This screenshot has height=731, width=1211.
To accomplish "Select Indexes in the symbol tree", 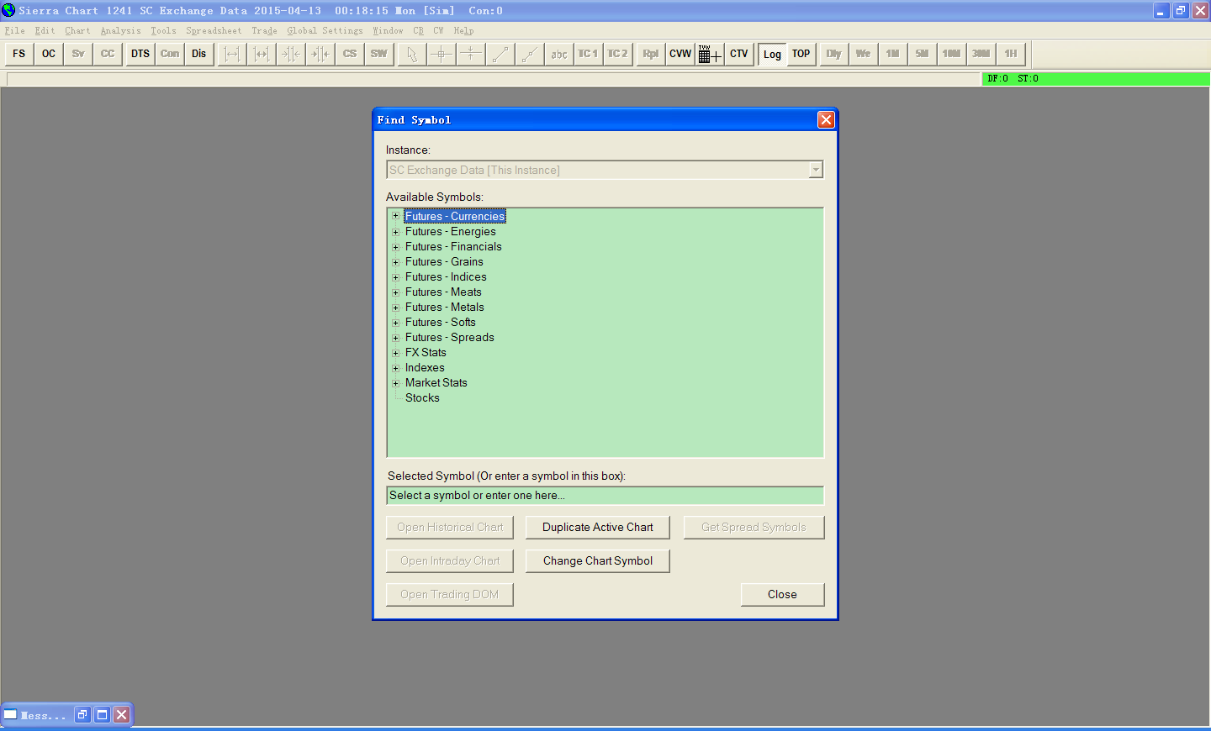I will tap(425, 368).
